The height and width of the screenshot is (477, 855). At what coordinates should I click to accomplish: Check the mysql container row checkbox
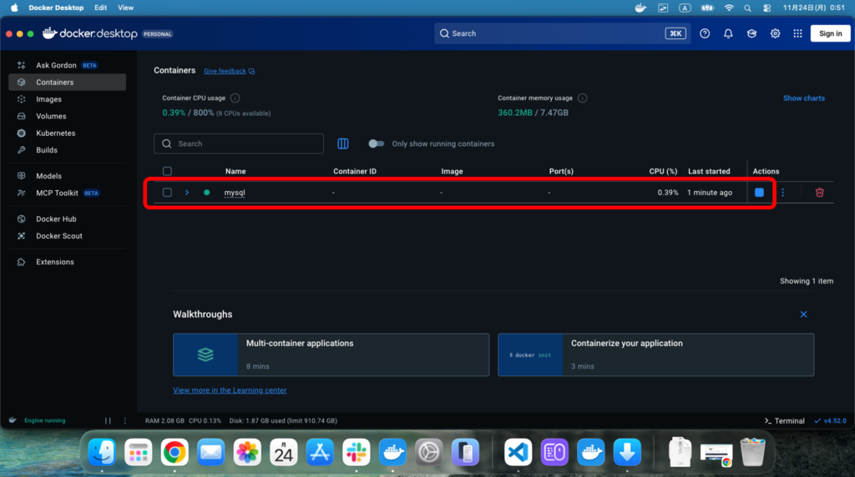click(x=167, y=193)
